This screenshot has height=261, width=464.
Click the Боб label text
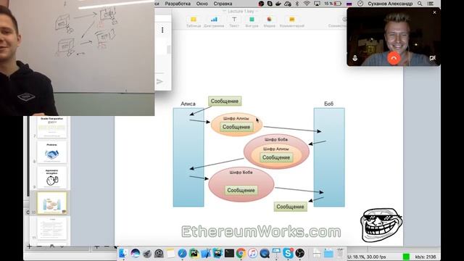328,104
